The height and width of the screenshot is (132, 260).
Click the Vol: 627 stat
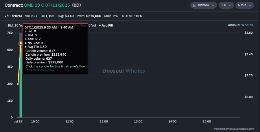click(31, 16)
